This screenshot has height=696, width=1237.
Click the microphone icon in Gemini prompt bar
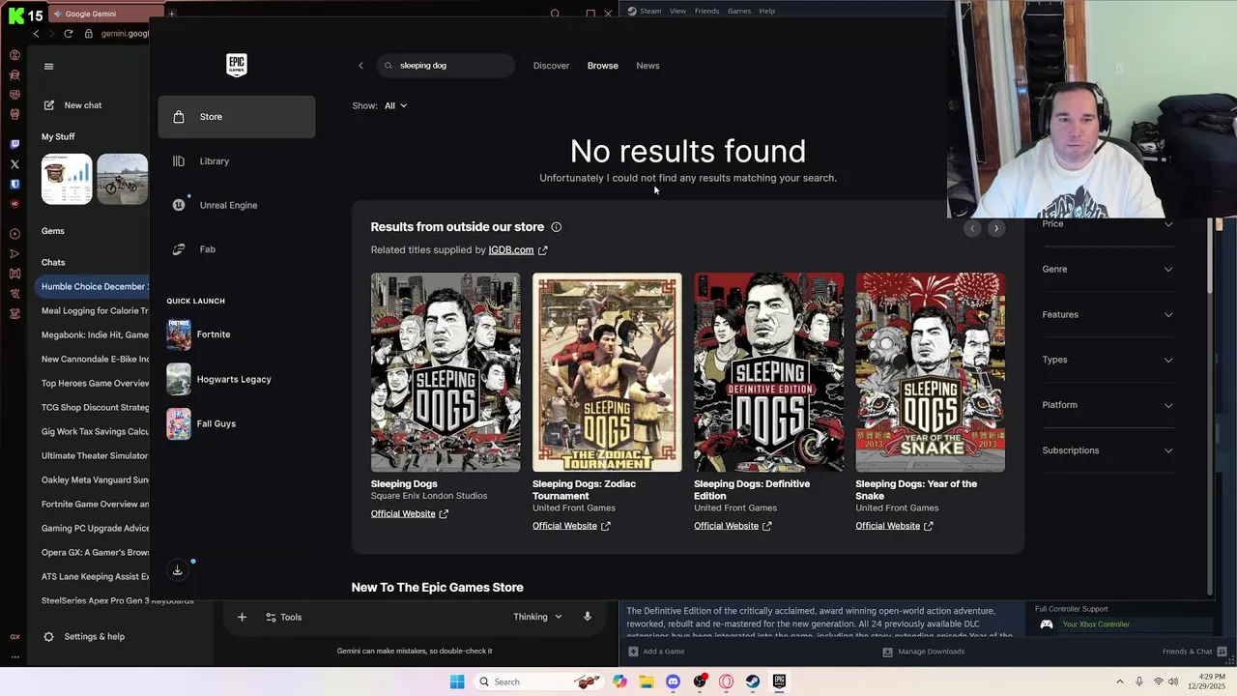587,617
